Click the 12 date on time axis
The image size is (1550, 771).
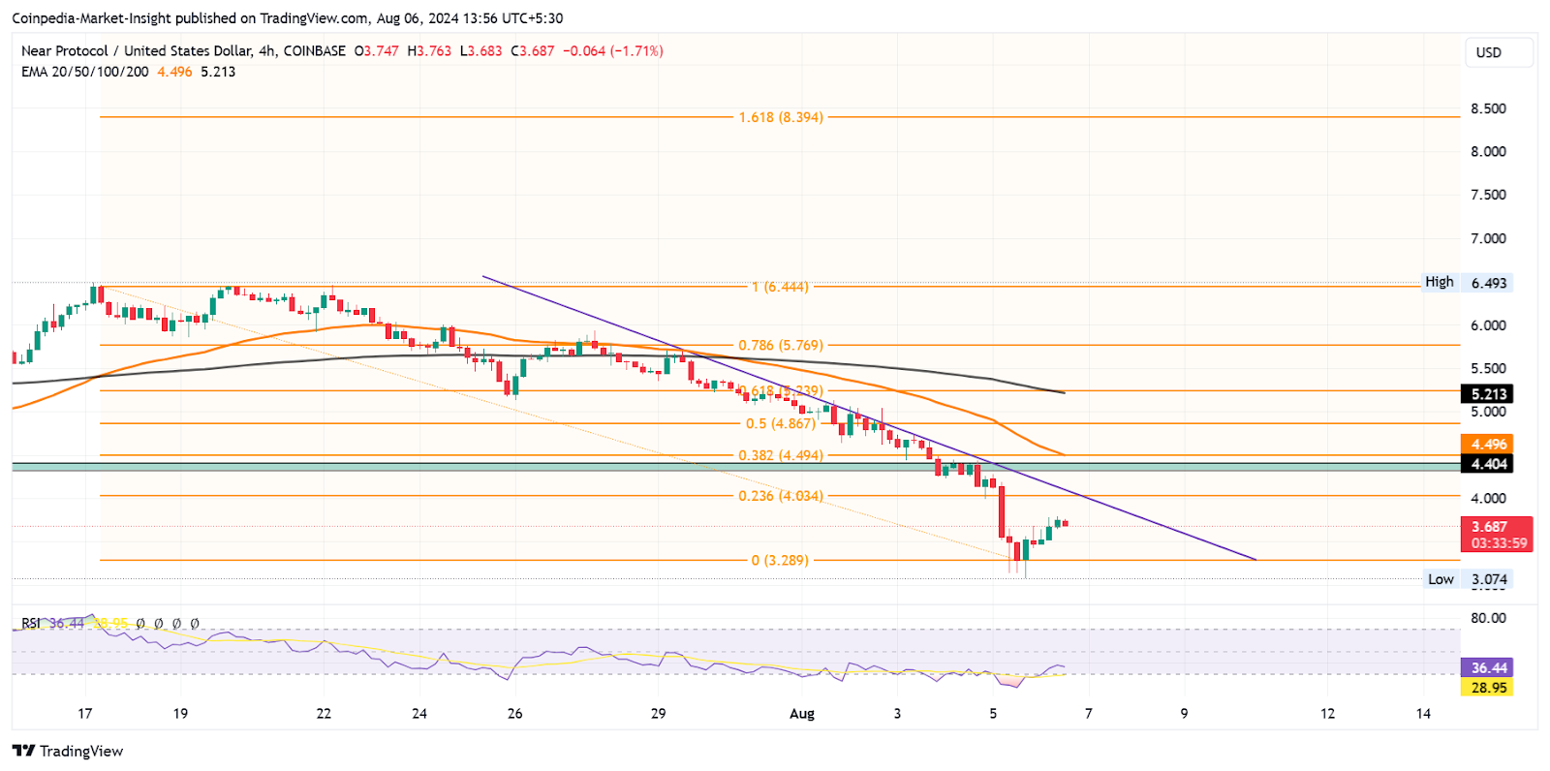pyautogui.click(x=1327, y=714)
